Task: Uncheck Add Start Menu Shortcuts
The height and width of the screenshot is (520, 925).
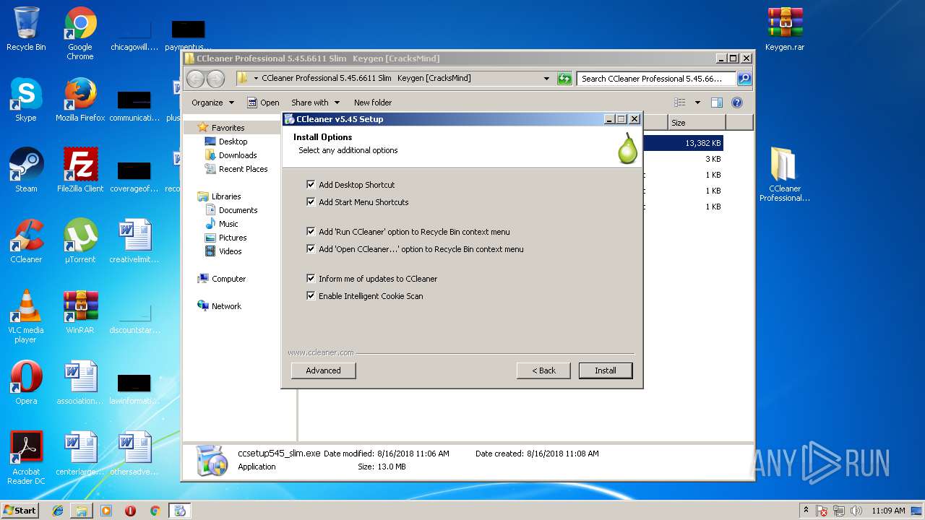Action: point(311,202)
